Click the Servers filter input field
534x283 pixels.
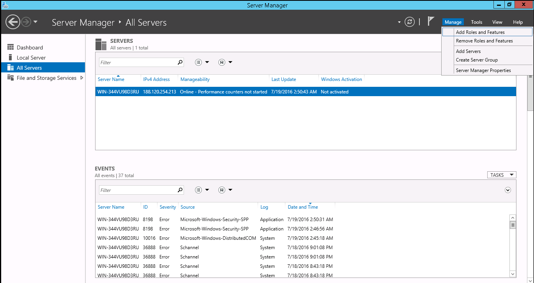coord(138,62)
